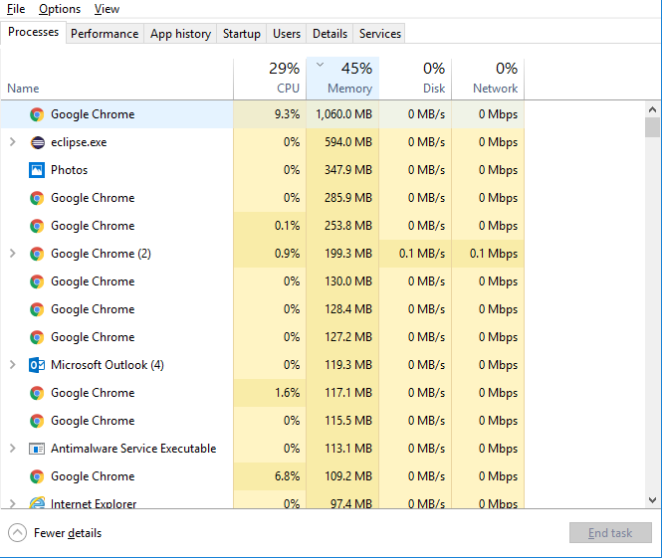The width and height of the screenshot is (662, 558).
Task: Click the Antimalware Service Executable icon
Action: click(37, 449)
